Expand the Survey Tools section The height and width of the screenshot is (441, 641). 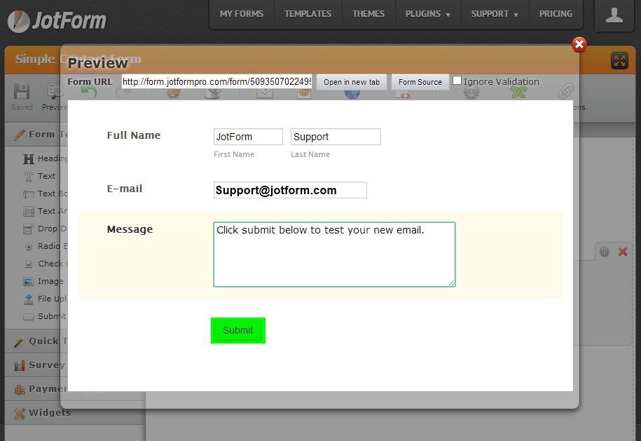coord(46,365)
